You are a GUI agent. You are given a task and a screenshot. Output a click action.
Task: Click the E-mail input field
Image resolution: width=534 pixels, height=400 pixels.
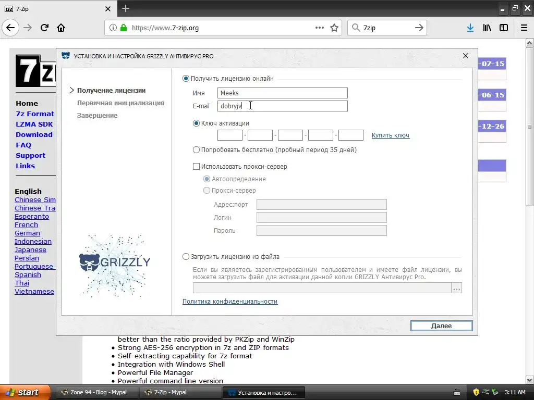[x=282, y=106]
